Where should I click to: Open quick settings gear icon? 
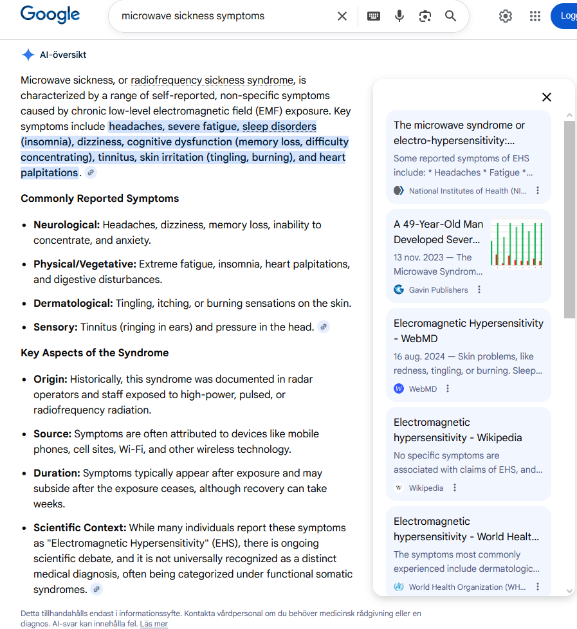click(506, 16)
